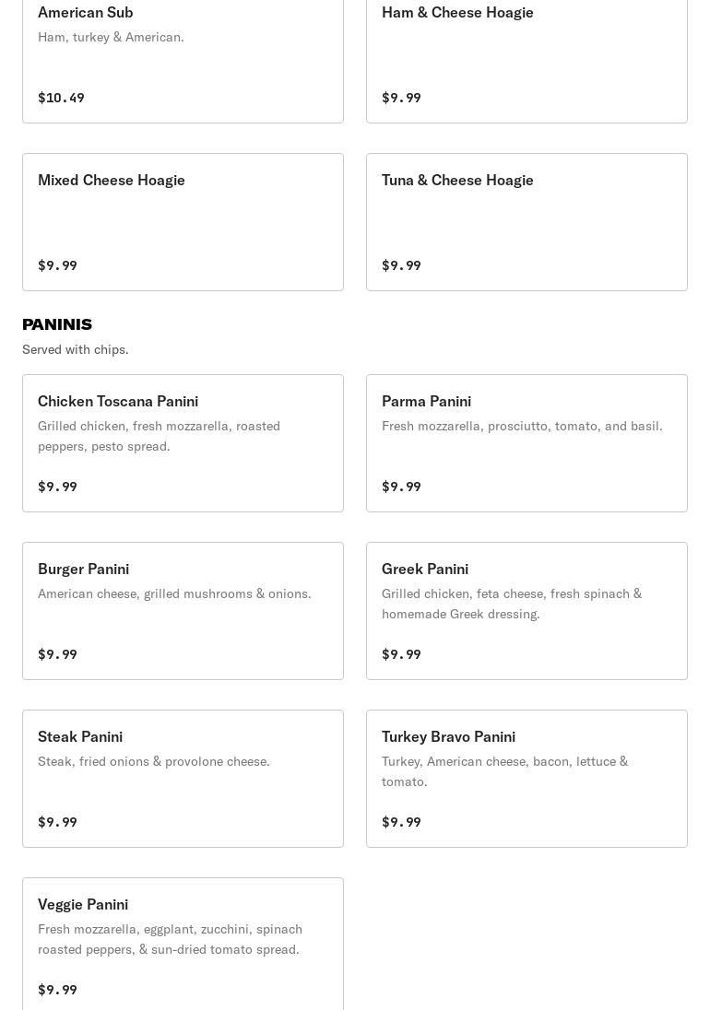Click the Parma Panini $9.99 price
Viewport: 710px width, 1010px height.
[401, 487]
